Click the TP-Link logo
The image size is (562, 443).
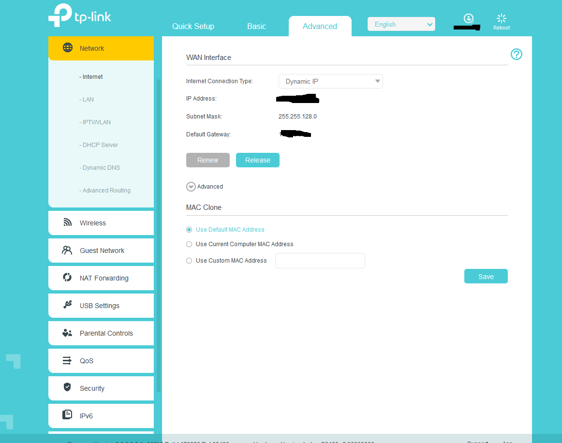[x=80, y=16]
